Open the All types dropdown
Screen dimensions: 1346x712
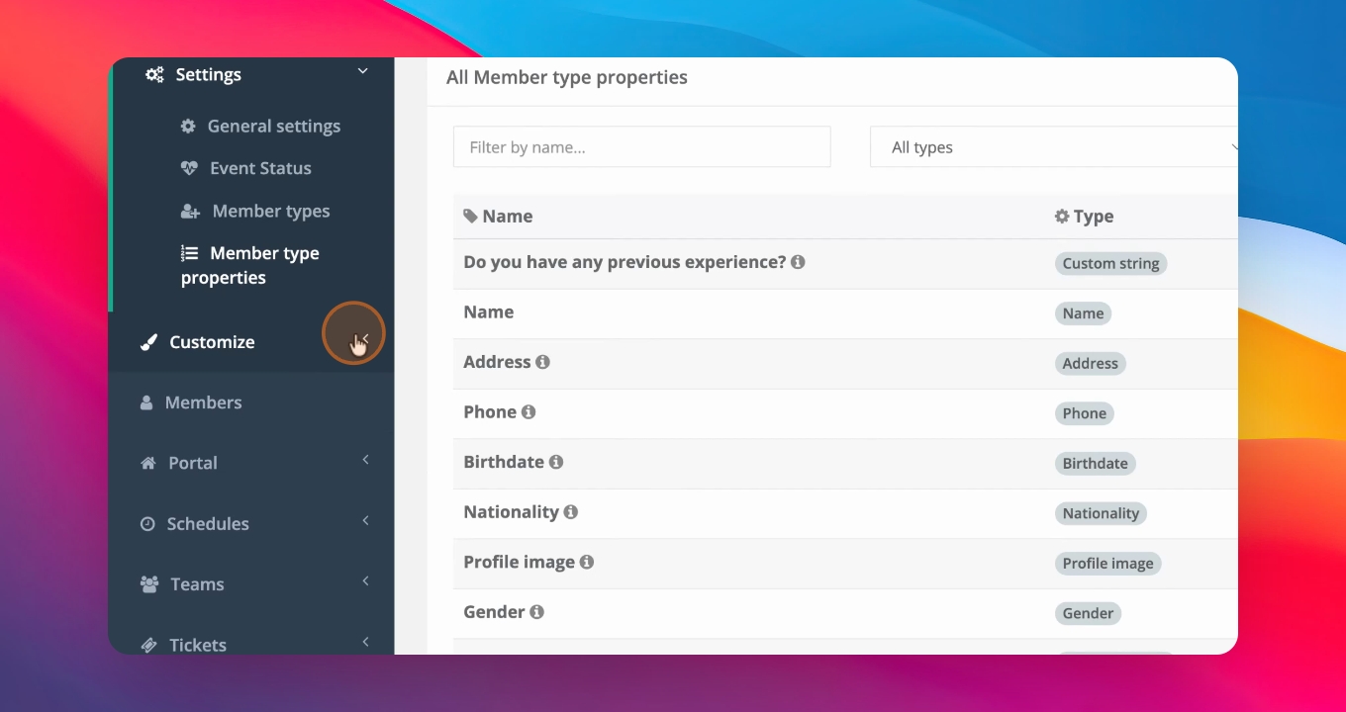point(1054,147)
